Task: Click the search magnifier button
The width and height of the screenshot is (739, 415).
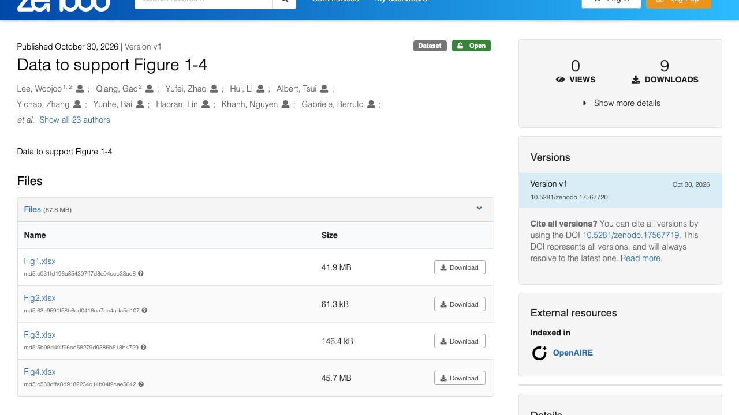Action: pos(284,2)
